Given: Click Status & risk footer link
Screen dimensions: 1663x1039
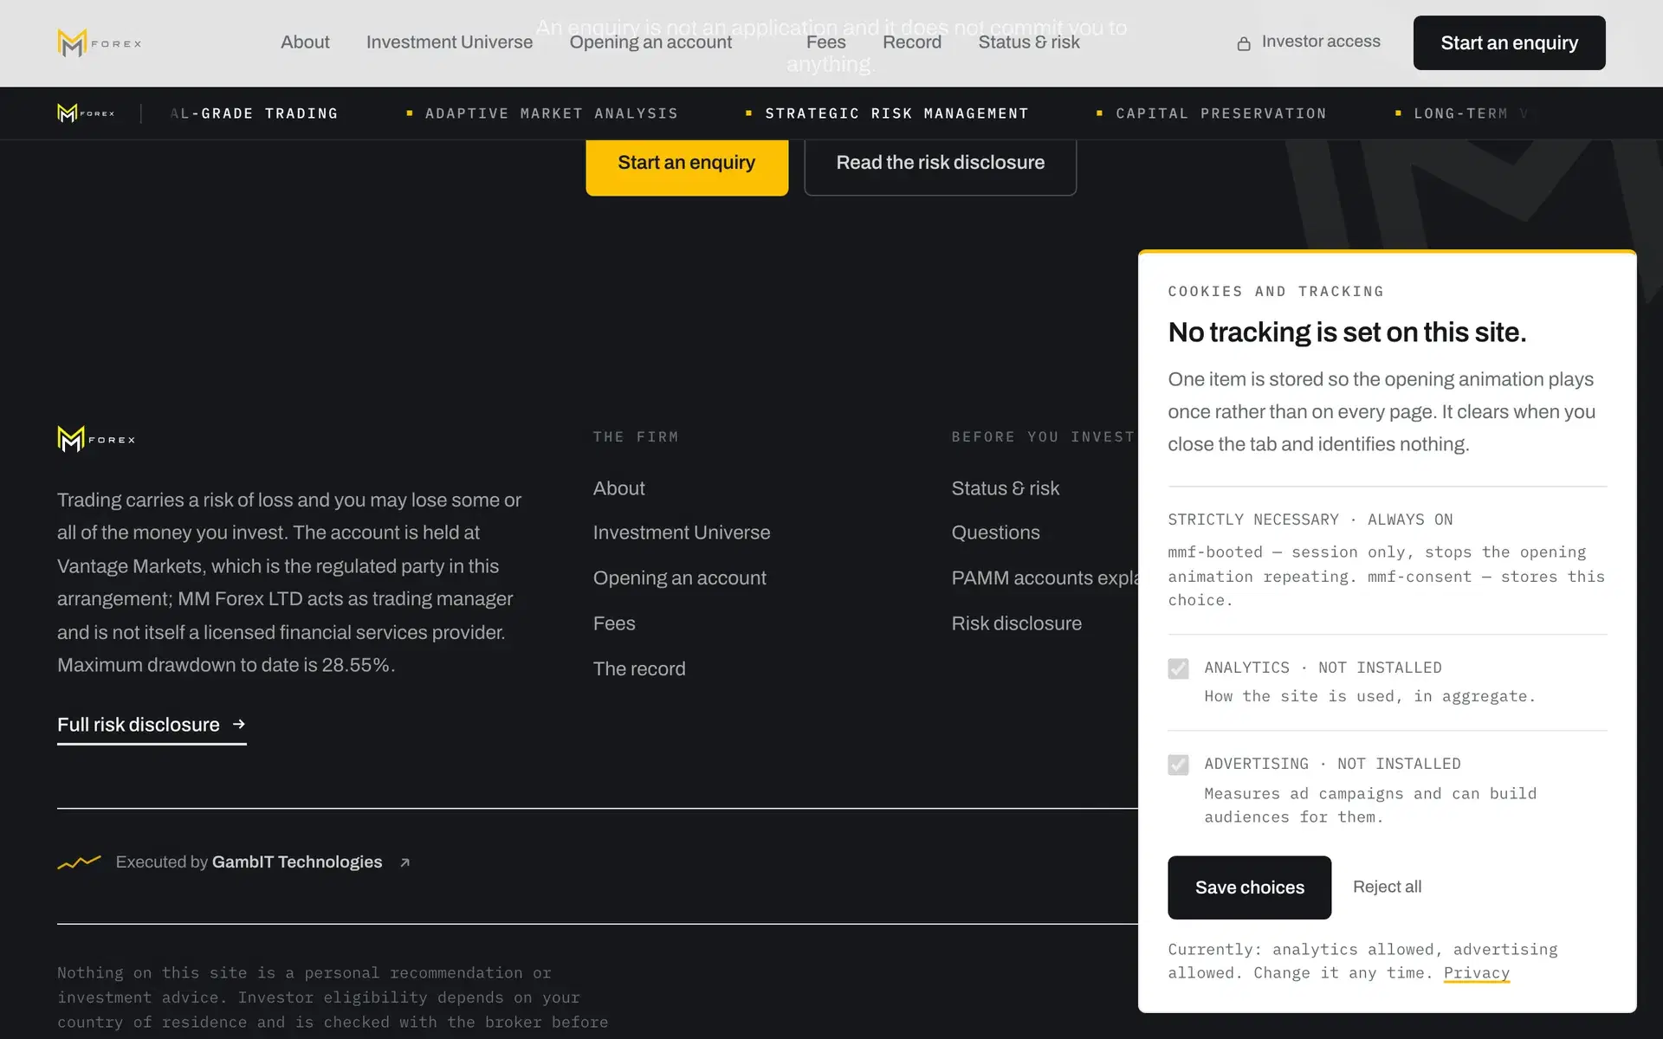Looking at the screenshot, I should point(1006,488).
